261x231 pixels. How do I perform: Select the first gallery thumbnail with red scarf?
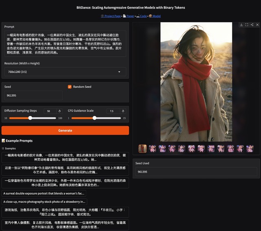pyautogui.click(x=143, y=149)
